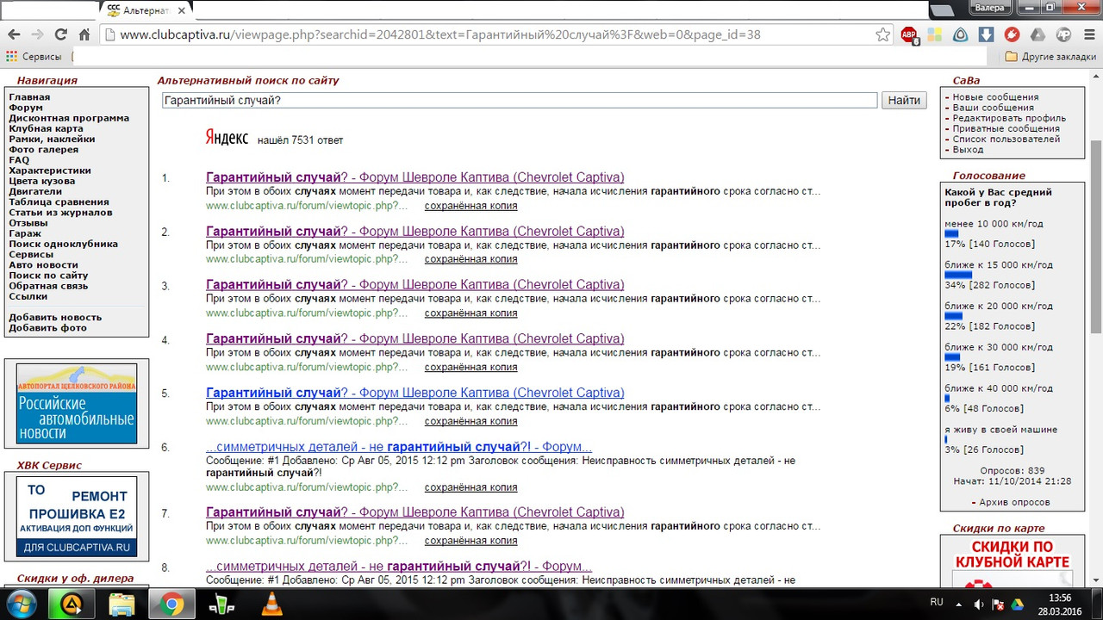The width and height of the screenshot is (1103, 620).
Task: Open Windows Explorer from the taskbar
Action: click(x=122, y=604)
